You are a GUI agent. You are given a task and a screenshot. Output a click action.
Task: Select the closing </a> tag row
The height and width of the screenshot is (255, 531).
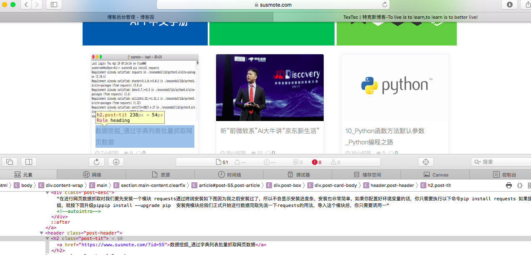51,227
